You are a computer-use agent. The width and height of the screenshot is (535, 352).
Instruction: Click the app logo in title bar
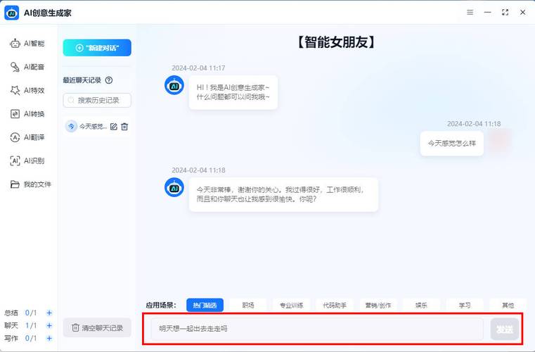click(x=12, y=13)
